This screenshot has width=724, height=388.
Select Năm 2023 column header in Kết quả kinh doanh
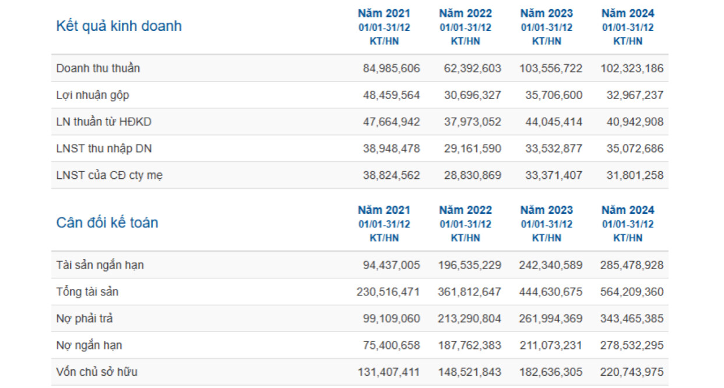click(x=547, y=13)
